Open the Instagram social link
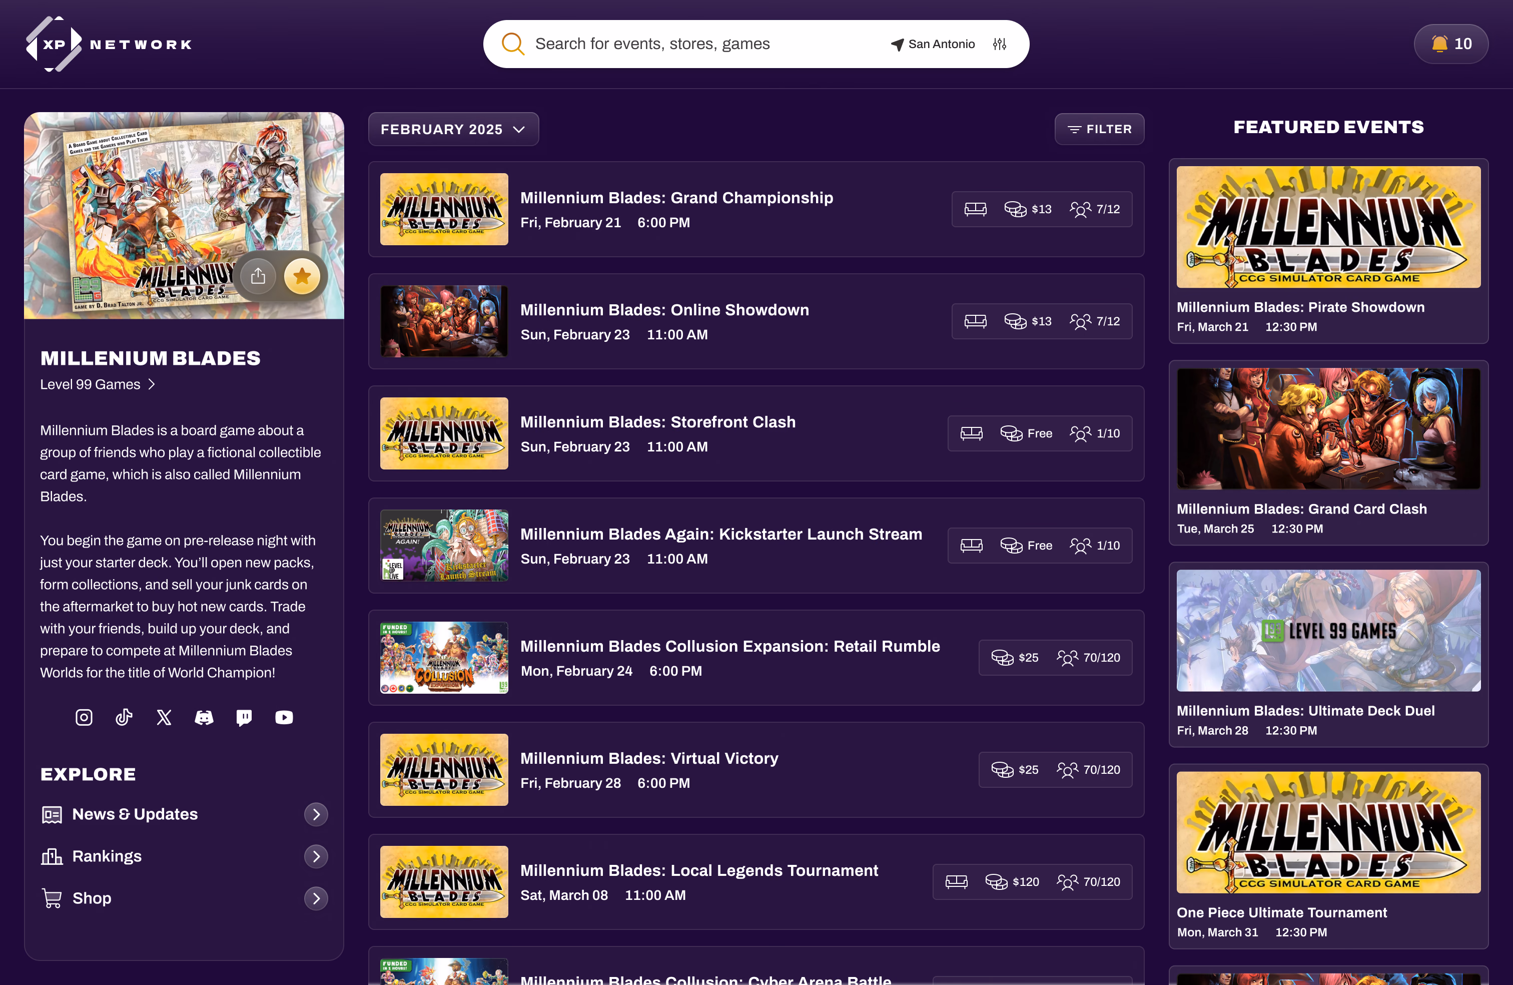This screenshot has height=985, width=1513. tap(84, 717)
